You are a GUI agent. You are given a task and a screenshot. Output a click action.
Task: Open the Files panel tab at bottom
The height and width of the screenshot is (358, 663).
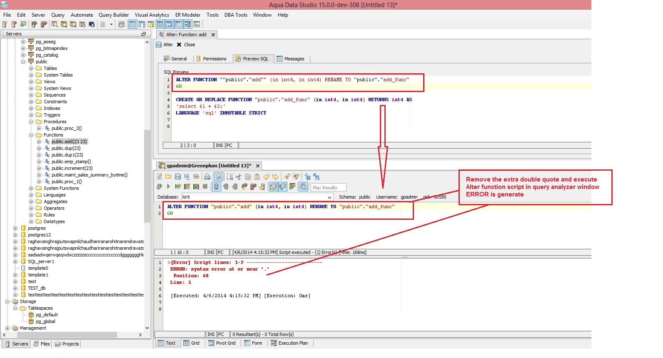point(42,344)
